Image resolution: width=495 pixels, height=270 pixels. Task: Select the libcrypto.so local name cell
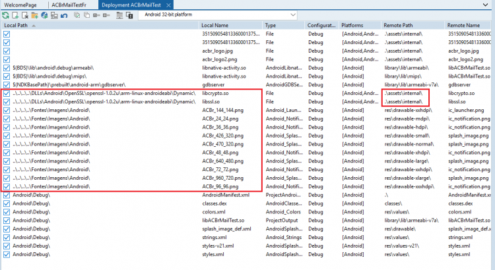coord(215,94)
